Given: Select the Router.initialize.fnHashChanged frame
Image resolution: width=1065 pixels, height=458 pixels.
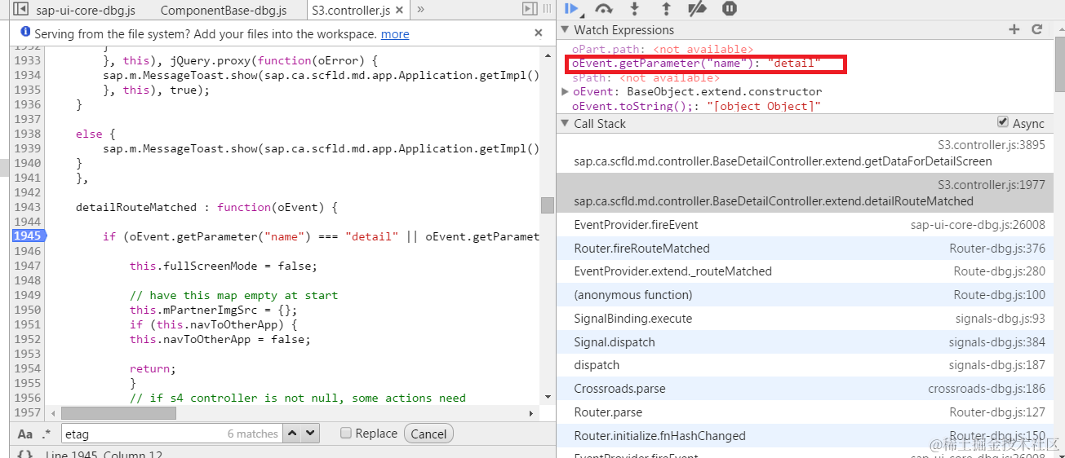Looking at the screenshot, I should [805, 436].
